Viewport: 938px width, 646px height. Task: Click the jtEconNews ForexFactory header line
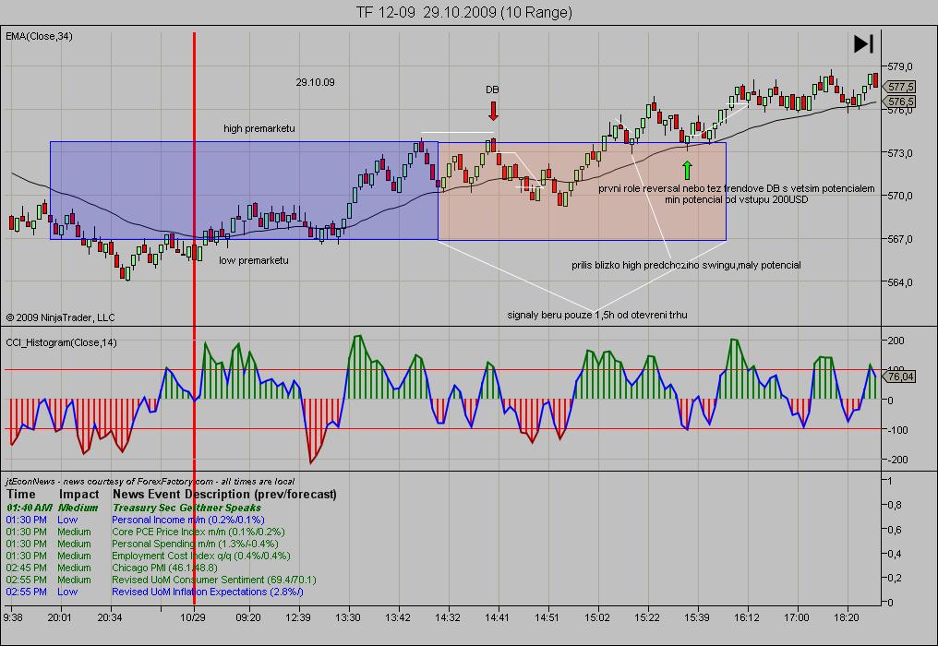[x=150, y=482]
